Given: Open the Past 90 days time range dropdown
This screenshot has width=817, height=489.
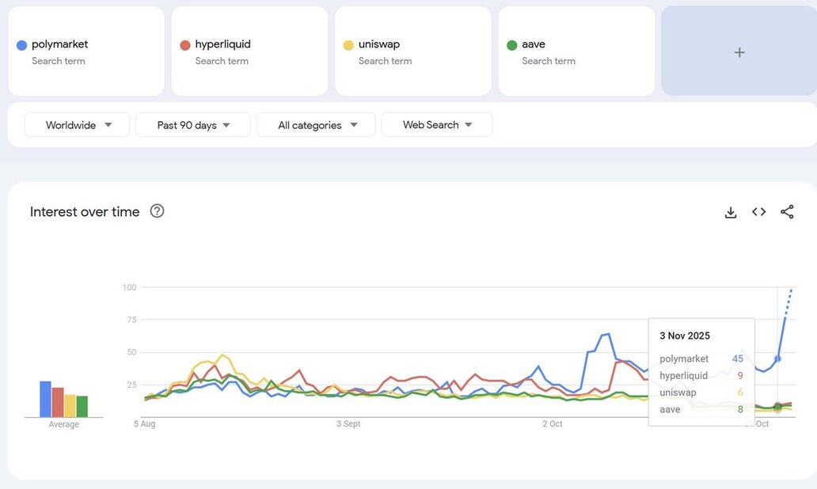Looking at the screenshot, I should coord(193,125).
